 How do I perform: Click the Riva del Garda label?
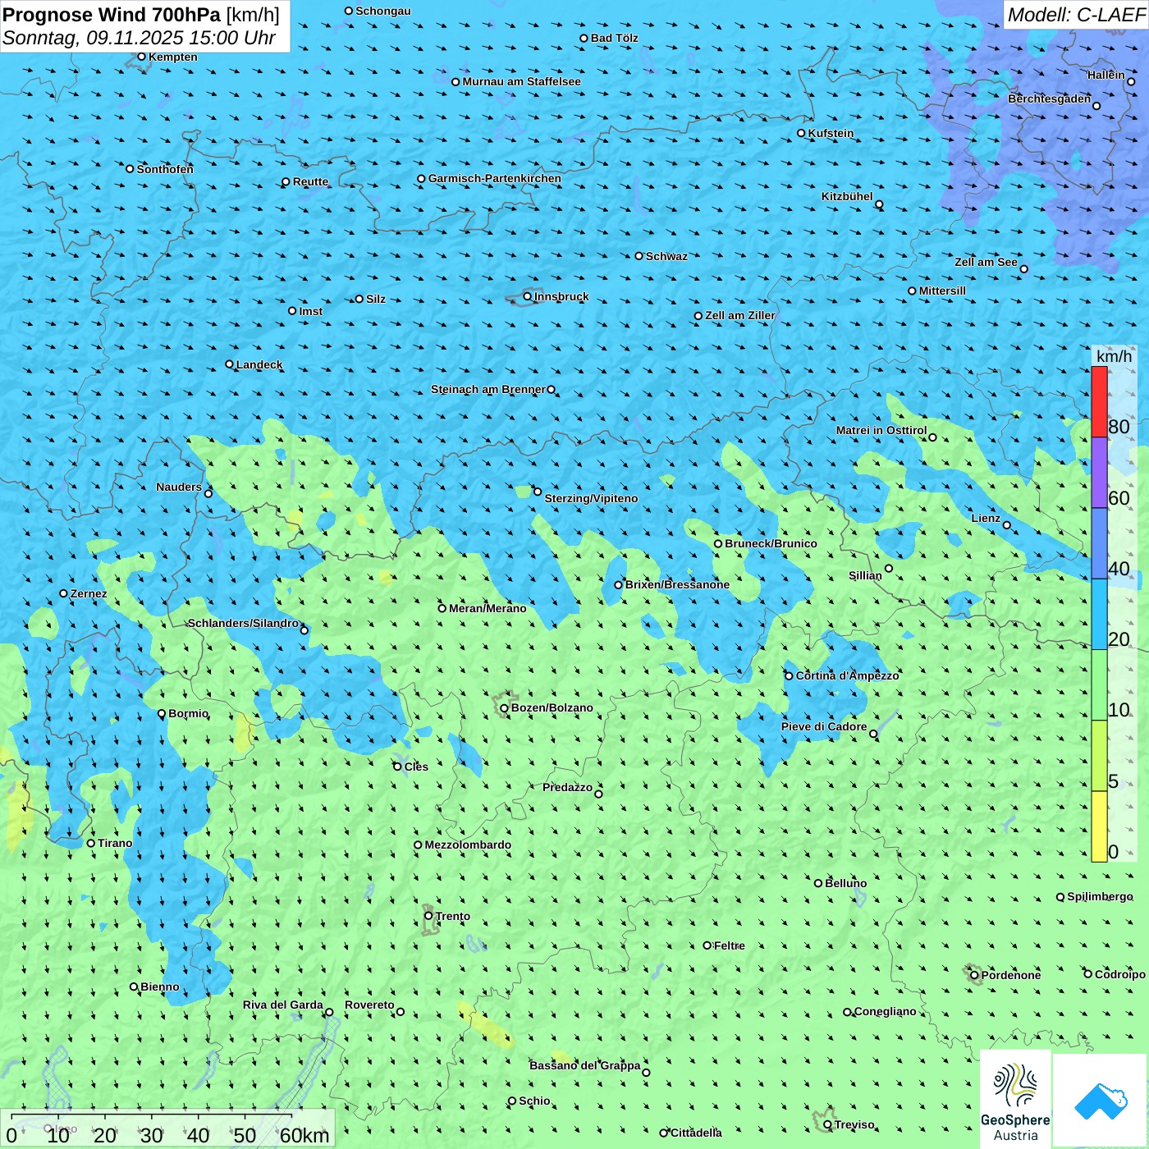pos(283,1005)
